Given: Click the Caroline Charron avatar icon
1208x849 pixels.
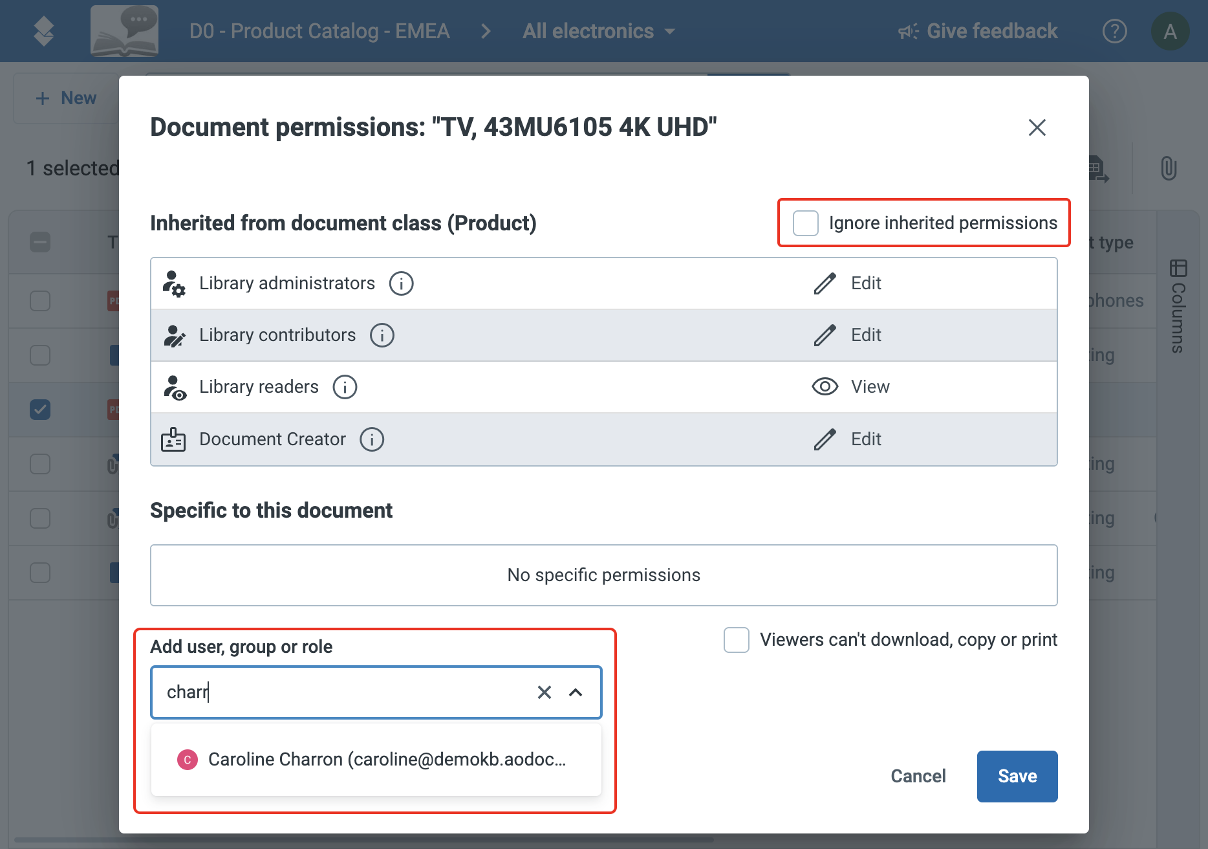Looking at the screenshot, I should pos(188,760).
